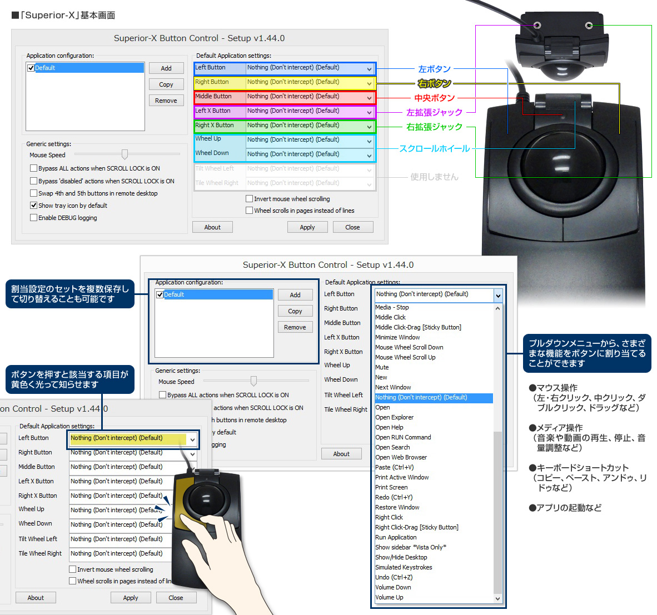Click the About button in the bottom-left window

[x=36, y=598]
